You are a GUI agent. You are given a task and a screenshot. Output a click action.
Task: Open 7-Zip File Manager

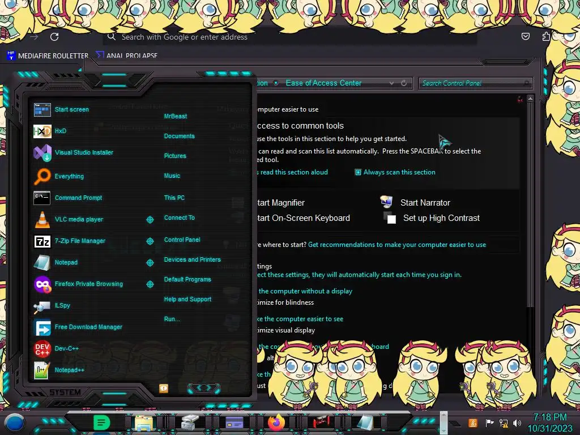coord(70,241)
